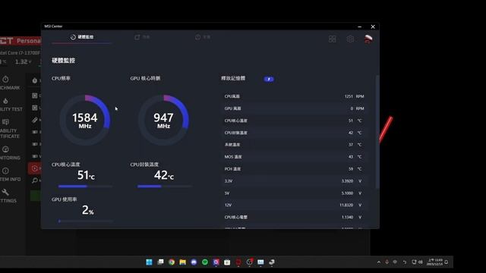Click the MSI Center vertical scrollbar
The width and height of the screenshot is (486, 273).
[377, 131]
